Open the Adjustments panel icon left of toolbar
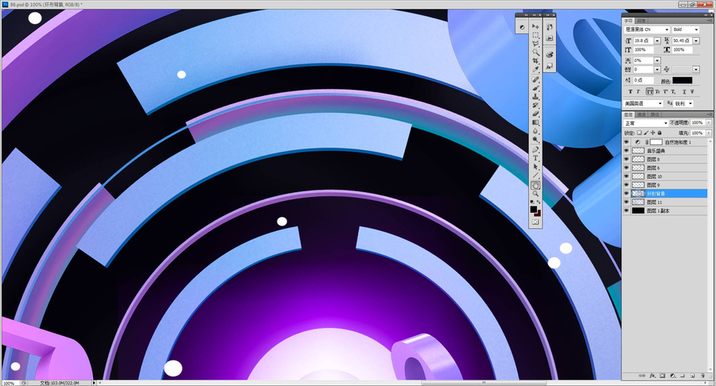The width and height of the screenshot is (716, 386). click(522, 27)
